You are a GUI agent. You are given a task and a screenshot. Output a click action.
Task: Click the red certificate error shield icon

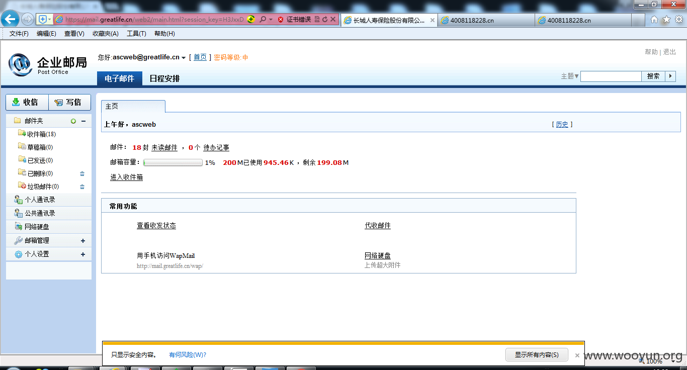click(x=281, y=20)
